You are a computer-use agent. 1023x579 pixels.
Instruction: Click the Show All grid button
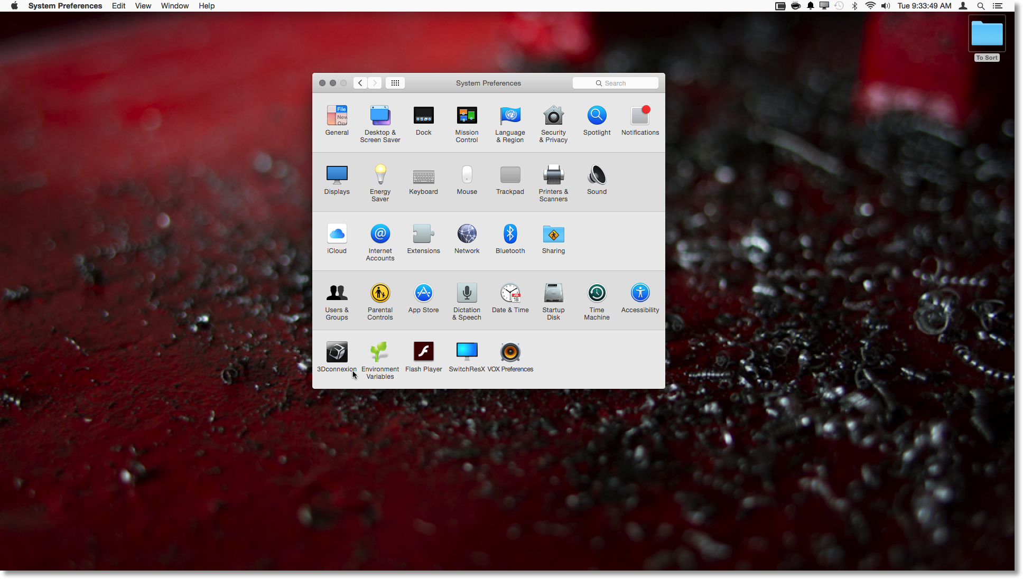point(395,83)
